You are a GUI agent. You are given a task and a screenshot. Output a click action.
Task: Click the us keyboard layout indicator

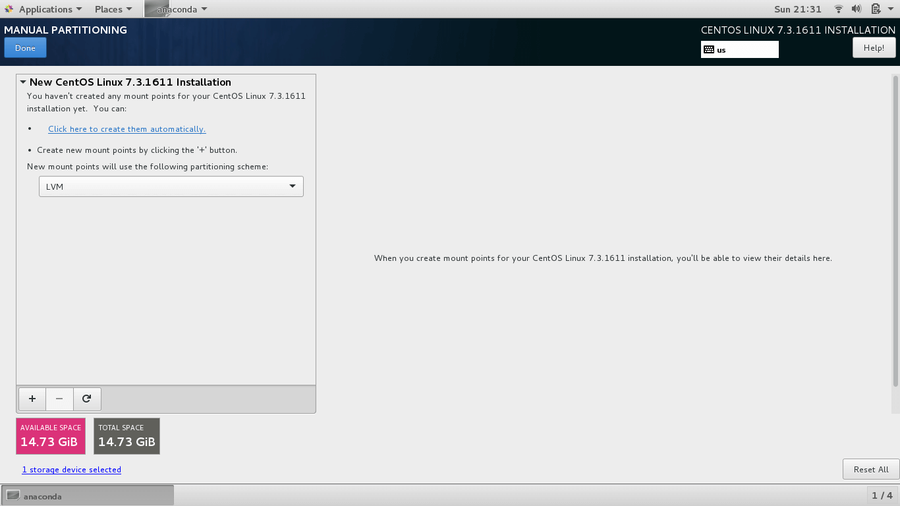(x=740, y=49)
